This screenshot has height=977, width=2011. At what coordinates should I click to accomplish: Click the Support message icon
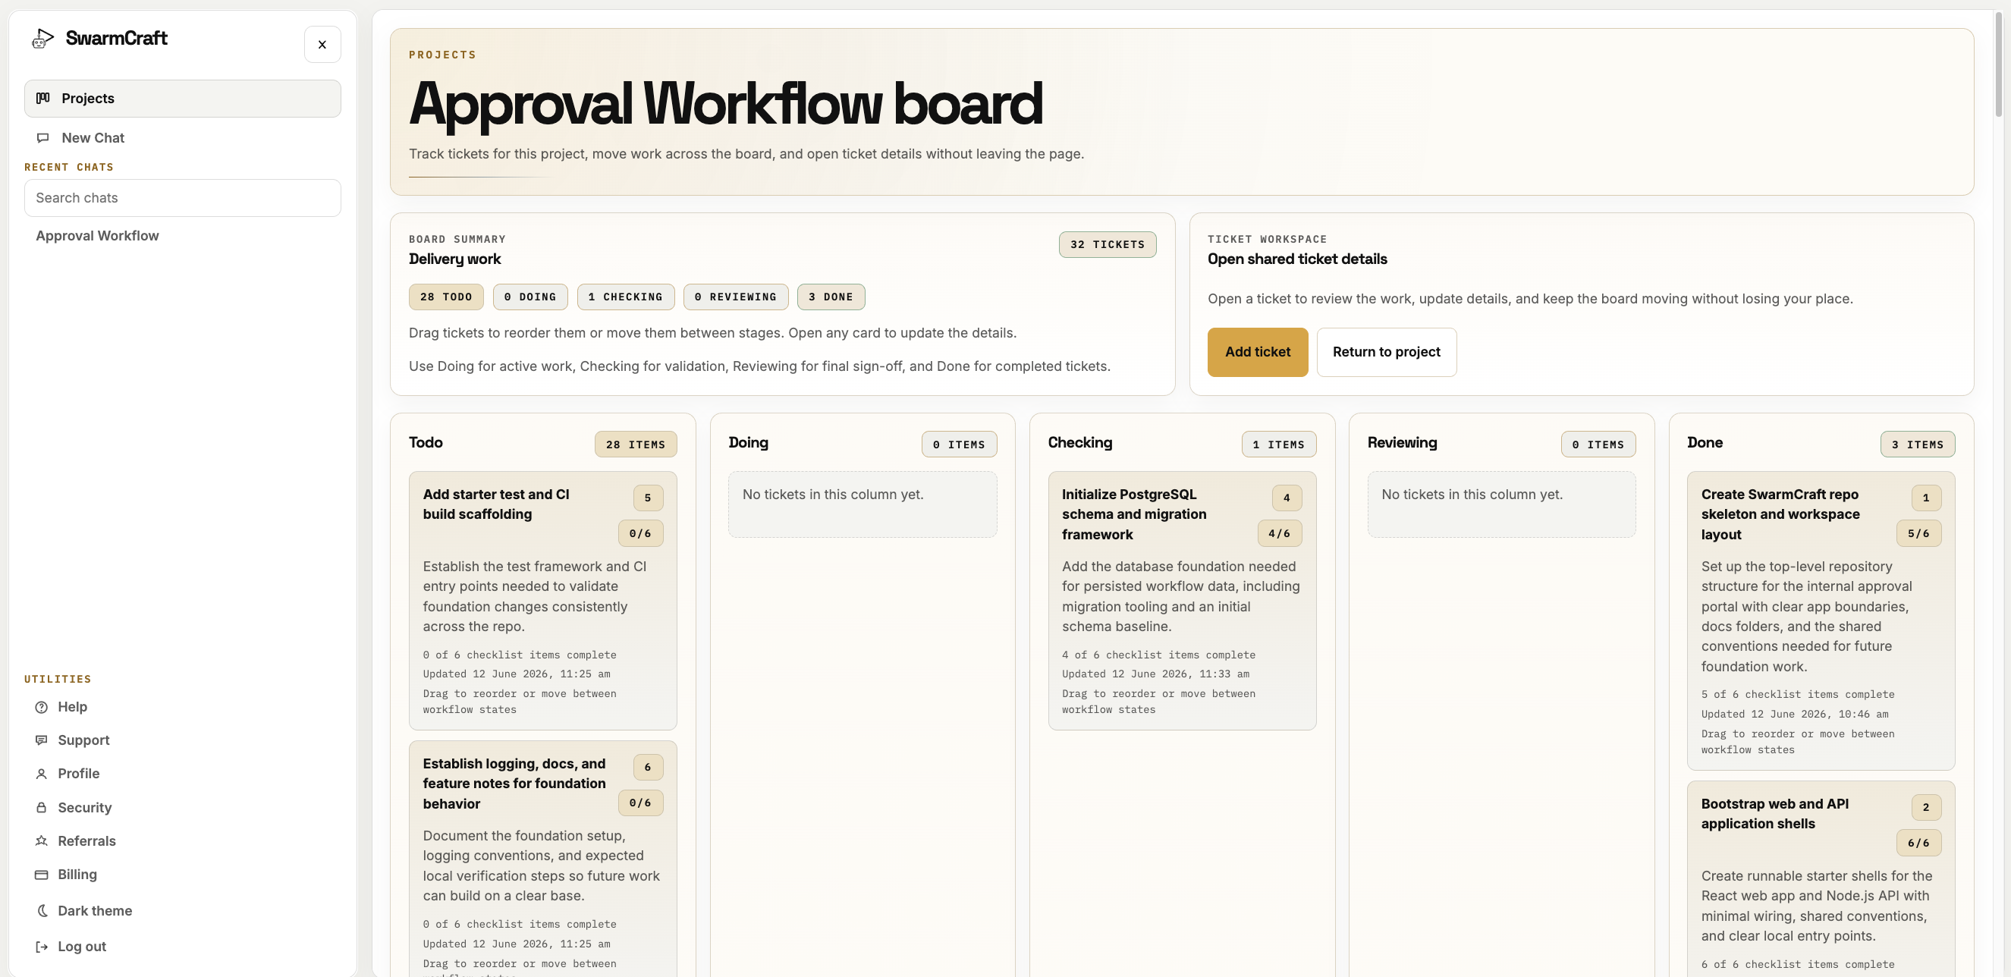[42, 740]
